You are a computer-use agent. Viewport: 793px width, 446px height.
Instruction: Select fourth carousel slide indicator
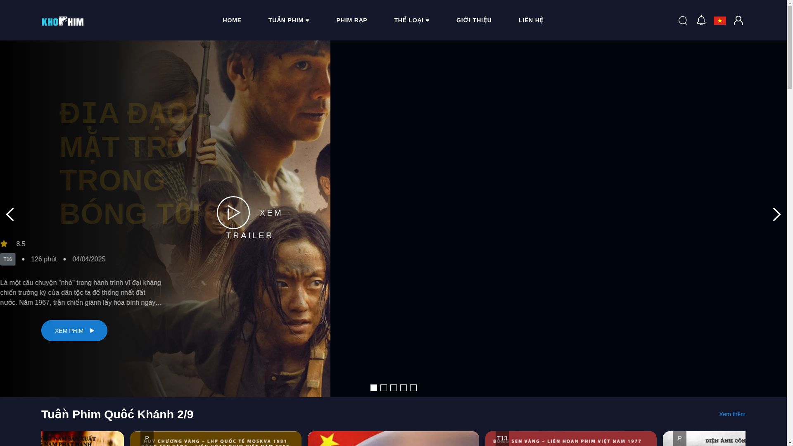(x=404, y=388)
